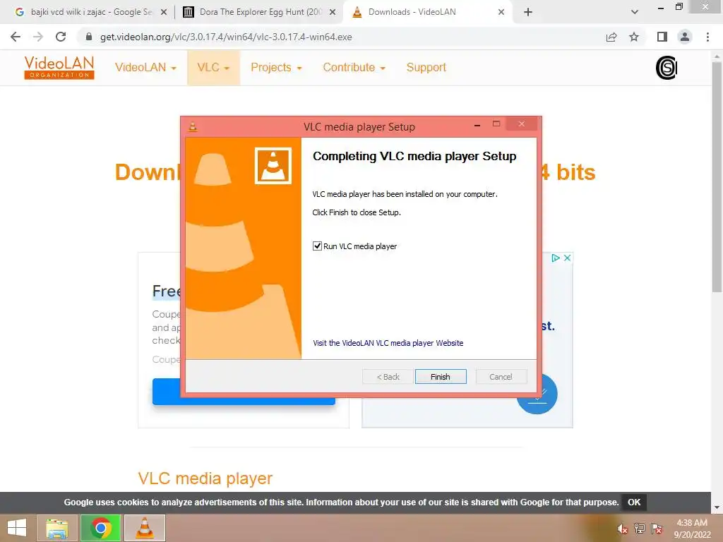Open the Windows Start button

(17, 528)
